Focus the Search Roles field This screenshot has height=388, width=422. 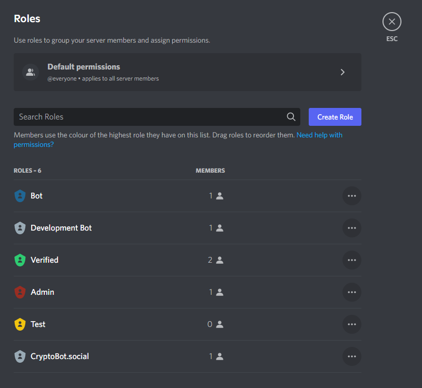157,117
